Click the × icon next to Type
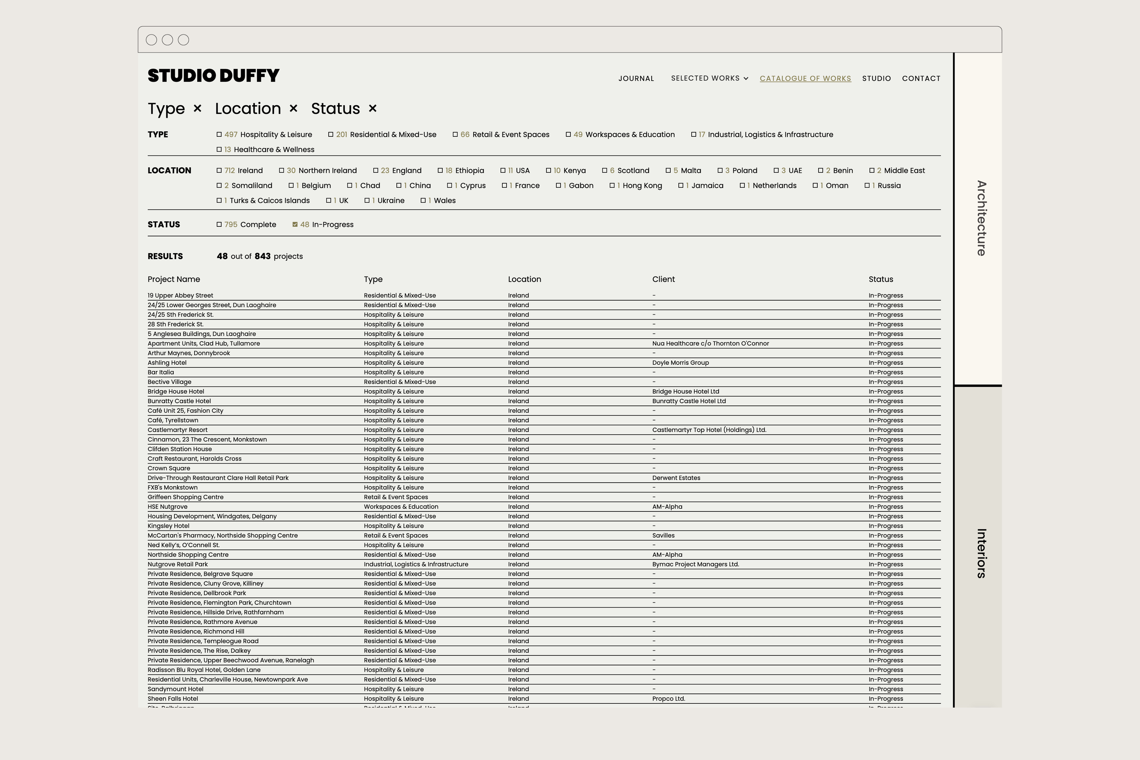This screenshot has height=760, width=1140. (x=197, y=108)
